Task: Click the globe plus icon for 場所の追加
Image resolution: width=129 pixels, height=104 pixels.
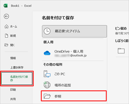Action: click(x=47, y=85)
